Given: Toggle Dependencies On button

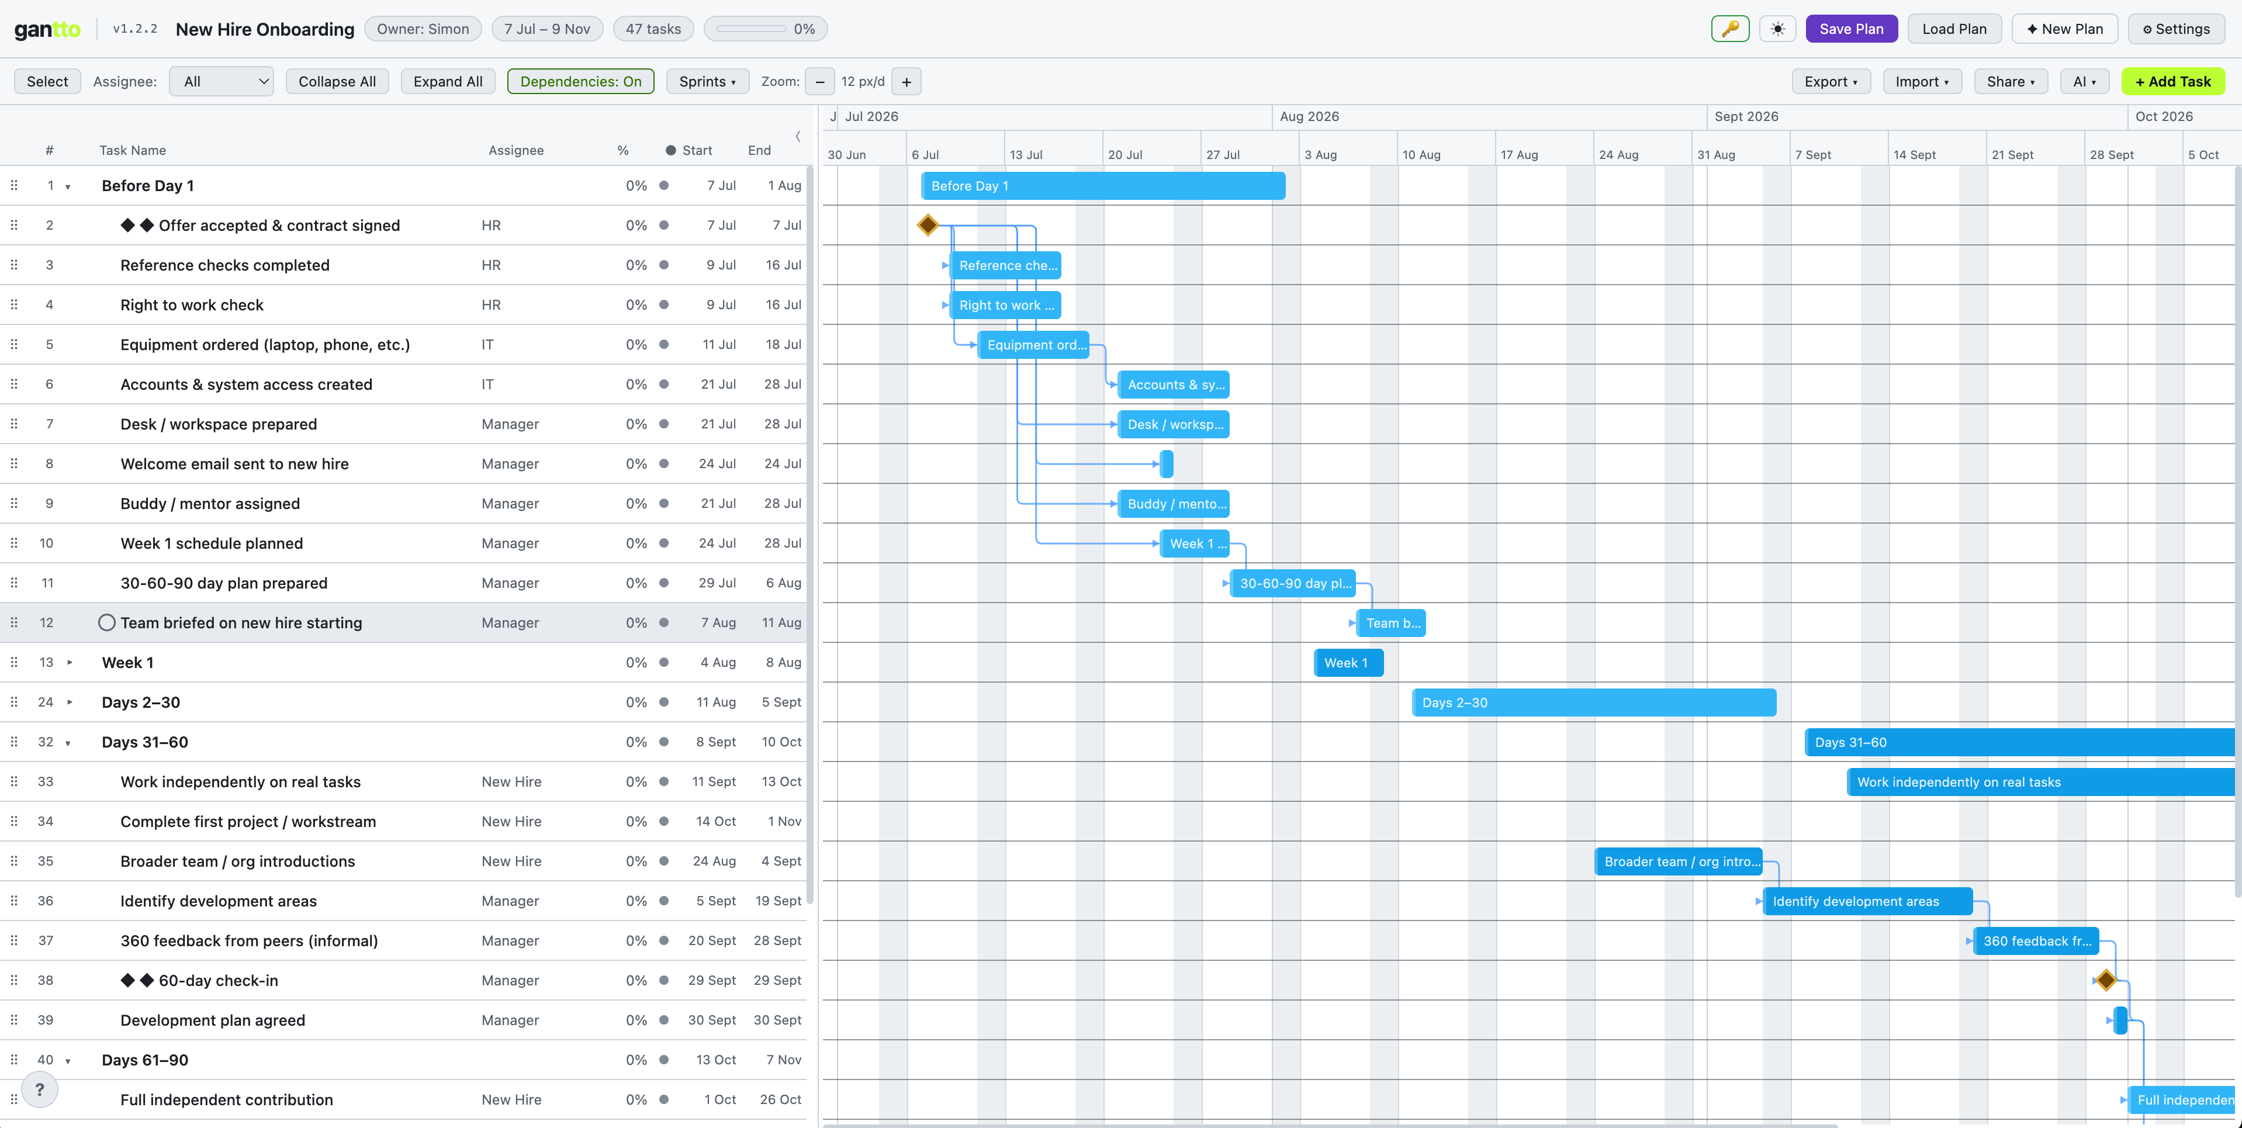Looking at the screenshot, I should click(580, 82).
